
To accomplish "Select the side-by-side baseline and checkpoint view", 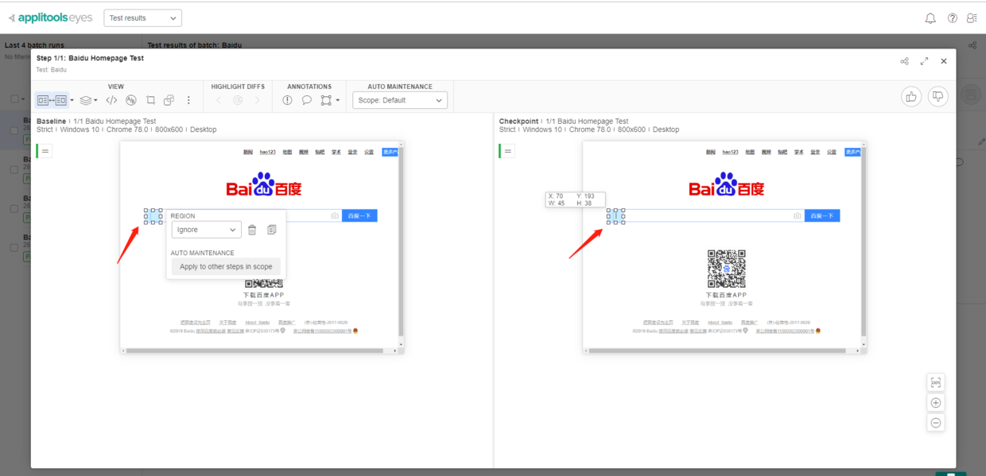I will tap(52, 100).
